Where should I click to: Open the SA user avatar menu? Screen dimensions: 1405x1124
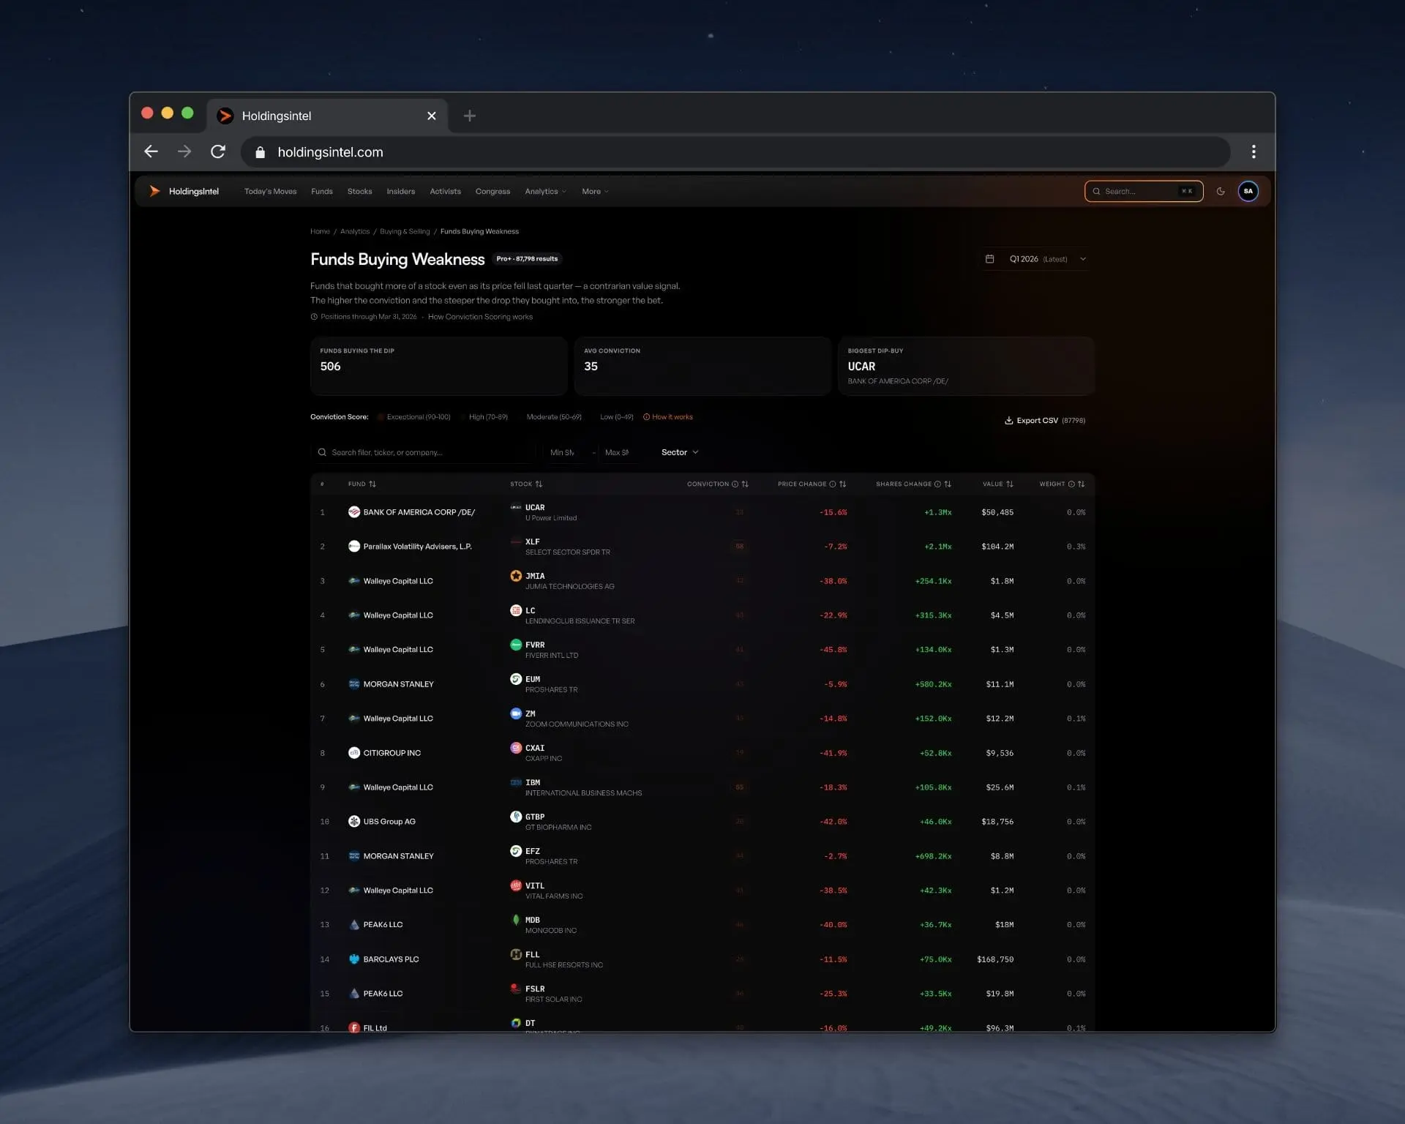tap(1248, 191)
